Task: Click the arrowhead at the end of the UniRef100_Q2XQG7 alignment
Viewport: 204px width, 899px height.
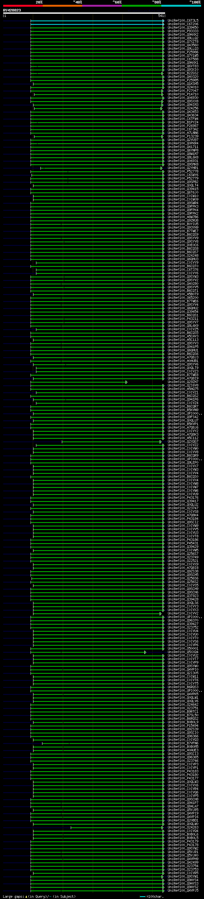Action: pyautogui.click(x=160, y=442)
